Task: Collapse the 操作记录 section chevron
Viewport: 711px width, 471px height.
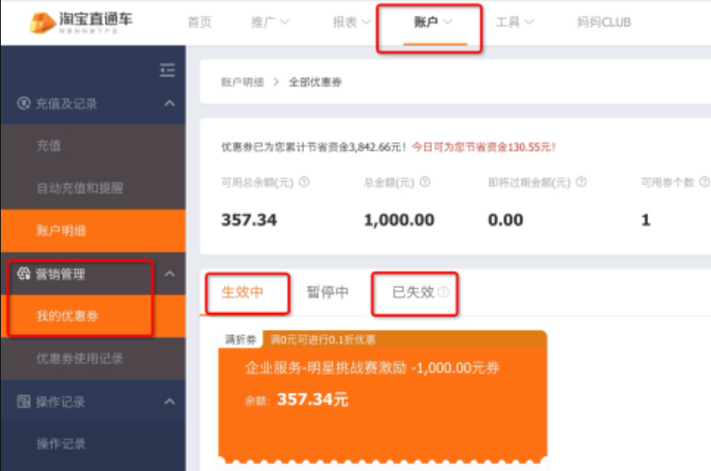Action: click(x=169, y=401)
